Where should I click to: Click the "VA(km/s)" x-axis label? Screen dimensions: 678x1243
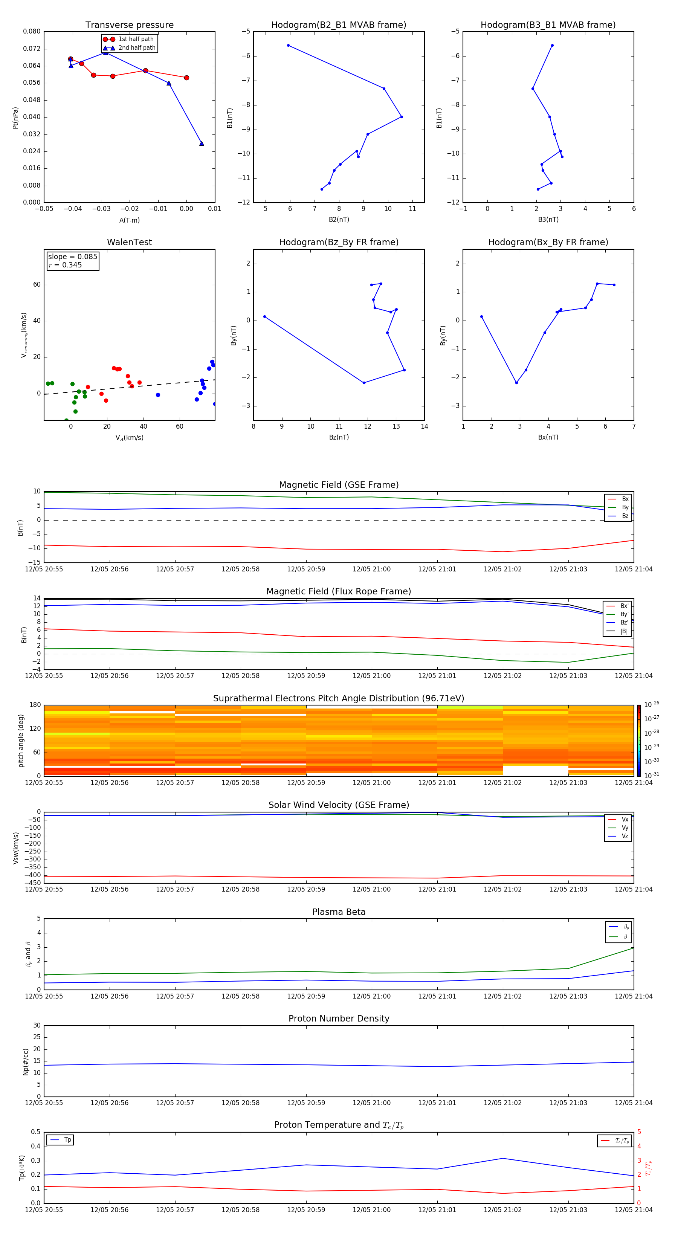[129, 438]
